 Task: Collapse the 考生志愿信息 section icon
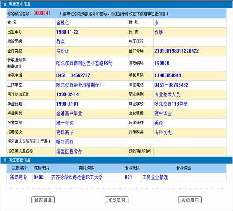pos(4,160)
